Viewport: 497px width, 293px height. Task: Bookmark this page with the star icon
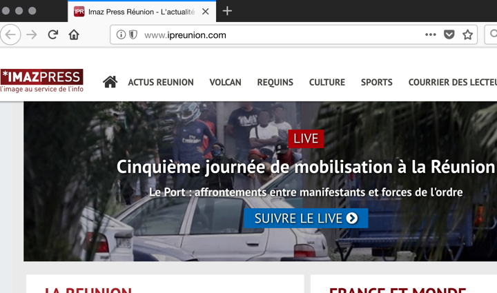click(467, 34)
